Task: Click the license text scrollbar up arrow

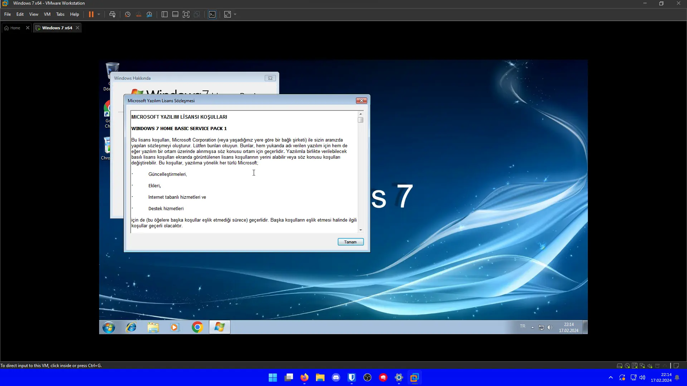Action: (361, 114)
